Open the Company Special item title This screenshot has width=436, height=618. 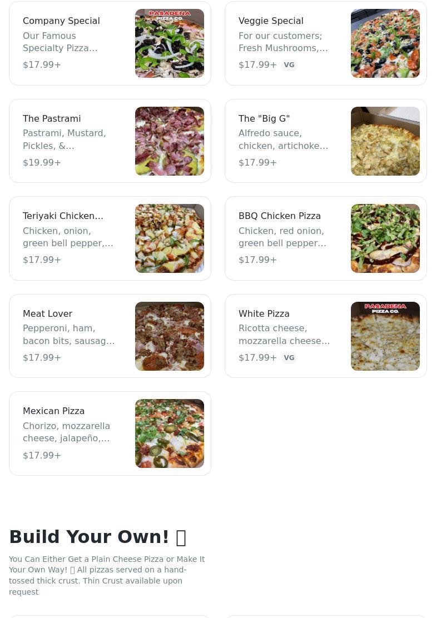coord(61,21)
